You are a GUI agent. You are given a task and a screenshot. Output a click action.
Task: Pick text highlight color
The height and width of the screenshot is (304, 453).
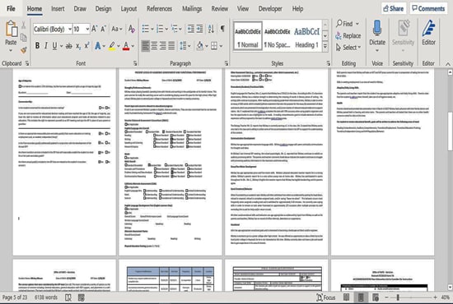click(x=112, y=45)
